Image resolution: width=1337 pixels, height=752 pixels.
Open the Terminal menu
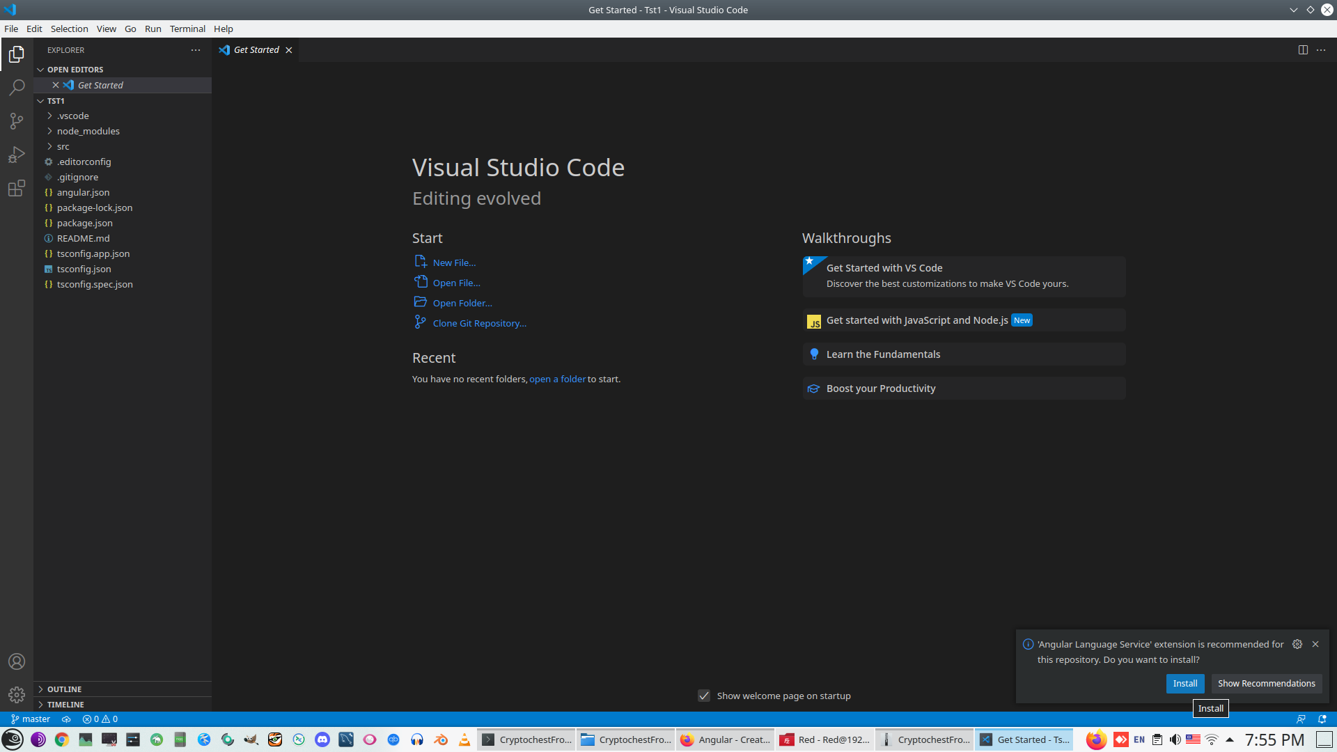click(x=187, y=29)
